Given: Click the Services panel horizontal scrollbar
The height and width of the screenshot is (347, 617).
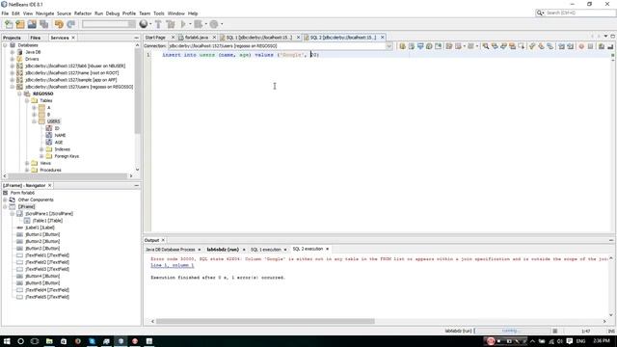Looking at the screenshot, I should coord(67,175).
